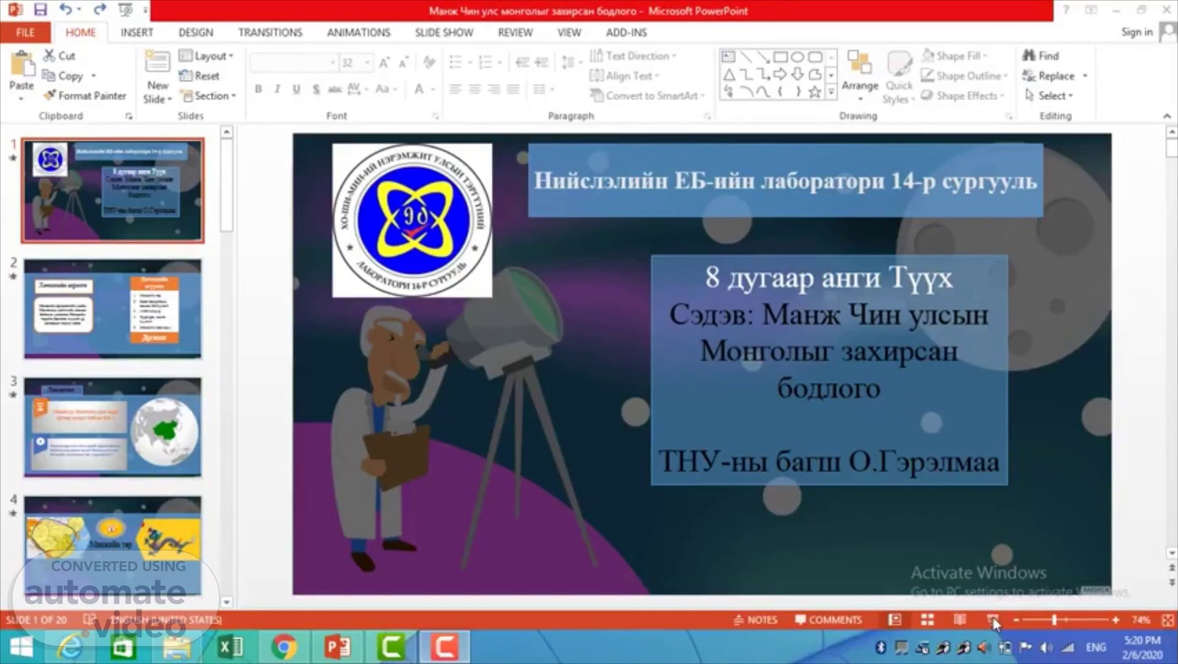The width and height of the screenshot is (1178, 664).
Task: Open the Arrange objects tool
Action: coord(860,75)
